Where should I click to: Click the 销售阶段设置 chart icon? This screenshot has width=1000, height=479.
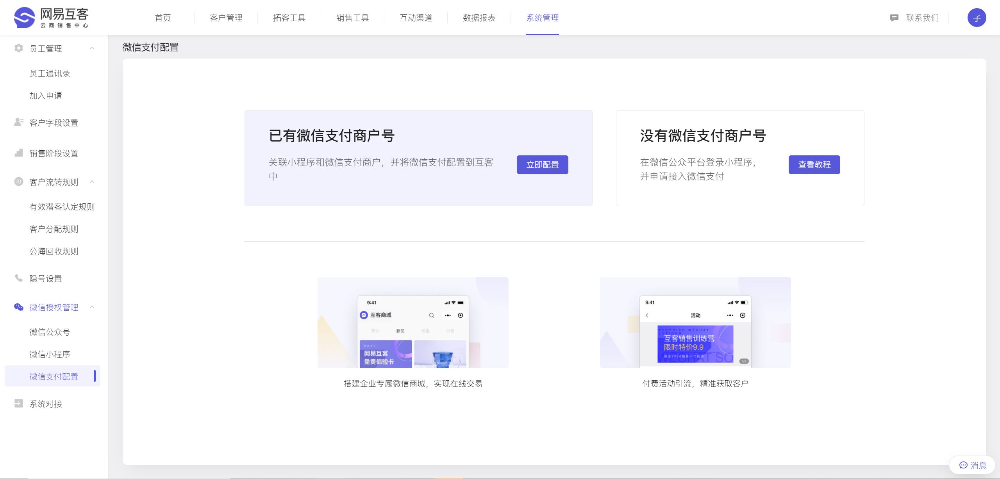[x=18, y=153]
